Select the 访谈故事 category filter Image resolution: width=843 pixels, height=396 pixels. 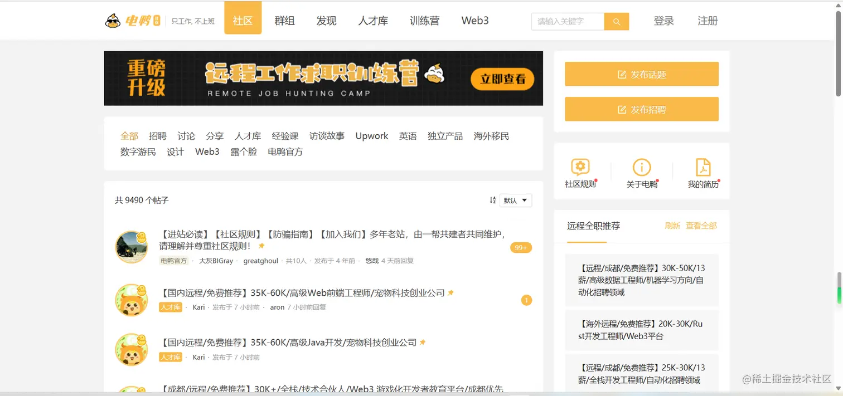coord(327,136)
